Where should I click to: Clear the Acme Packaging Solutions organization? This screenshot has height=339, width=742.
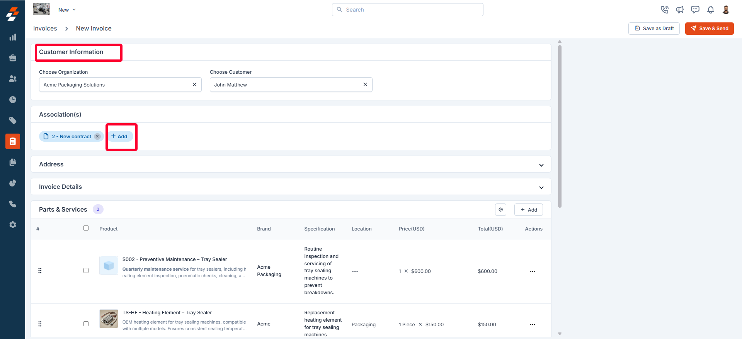[194, 85]
